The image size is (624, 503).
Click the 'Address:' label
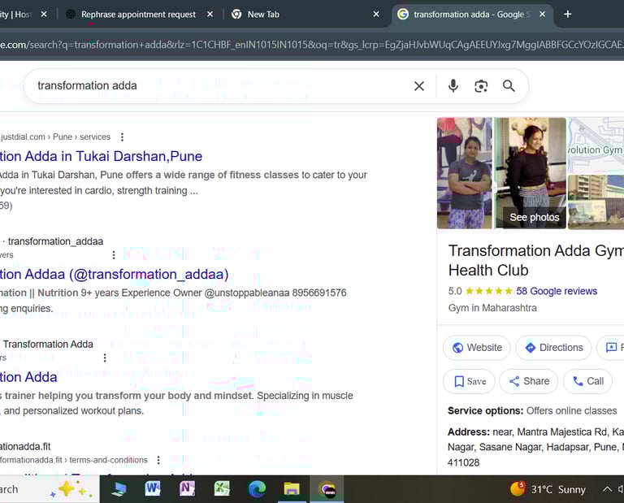point(468,432)
